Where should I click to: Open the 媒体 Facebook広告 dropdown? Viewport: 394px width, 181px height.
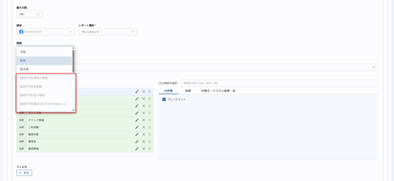click(46, 32)
